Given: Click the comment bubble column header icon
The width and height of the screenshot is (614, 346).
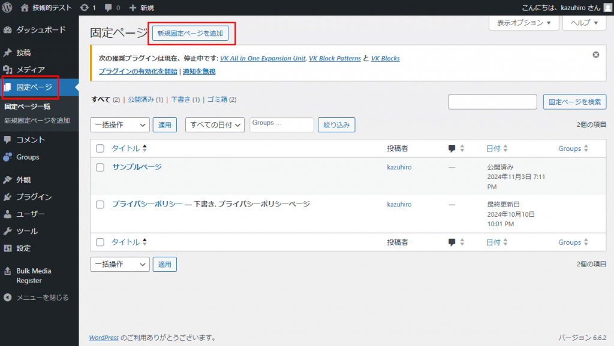Looking at the screenshot, I should coord(452,148).
